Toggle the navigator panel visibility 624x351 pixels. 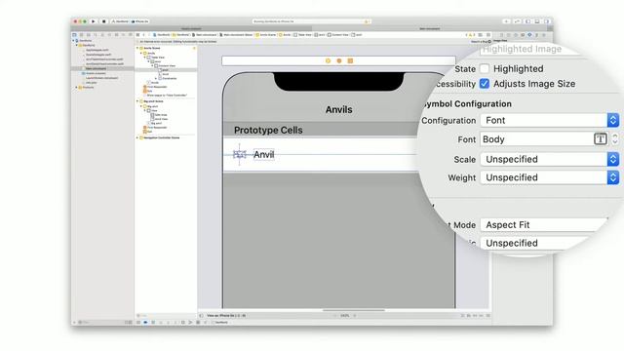click(x=527, y=21)
